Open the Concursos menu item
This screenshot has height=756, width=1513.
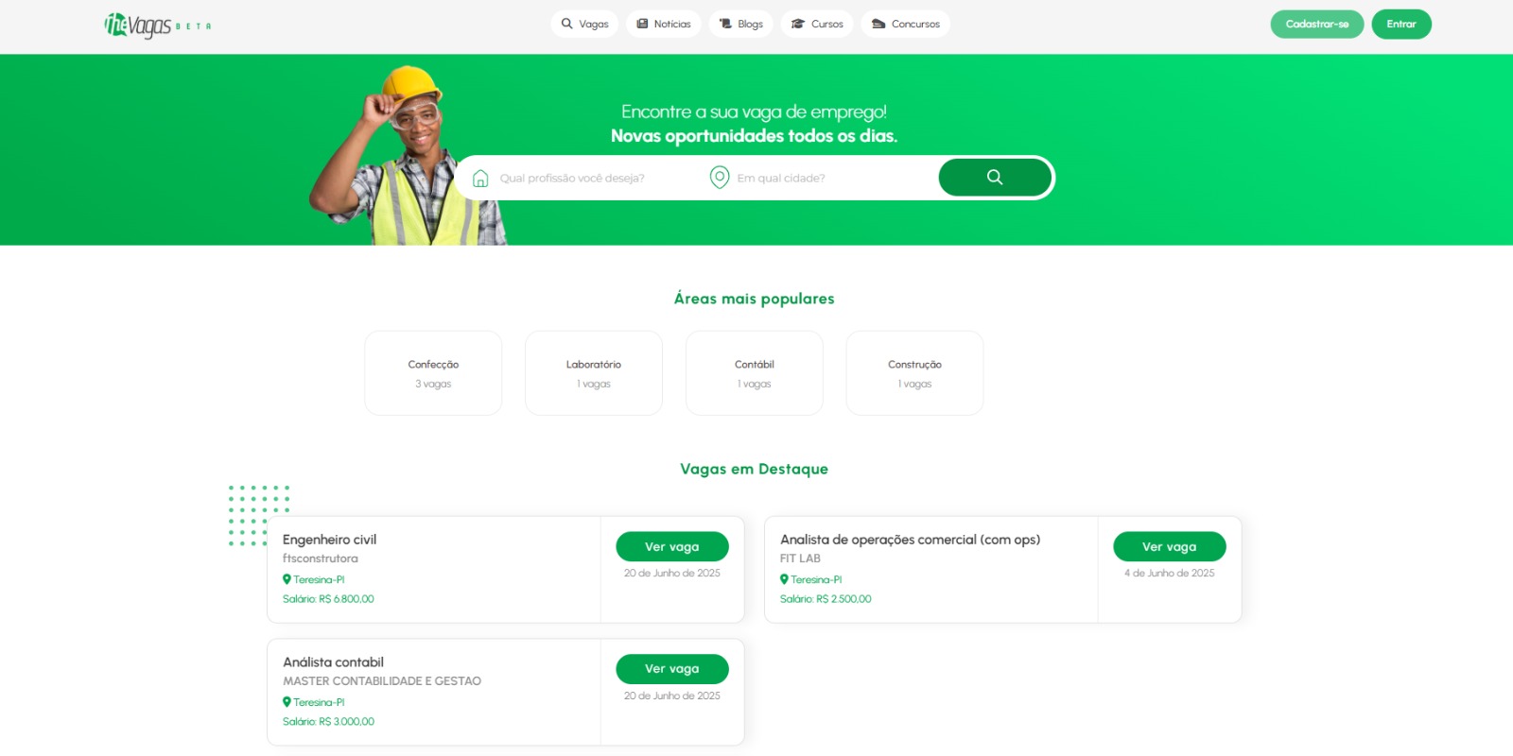click(906, 24)
